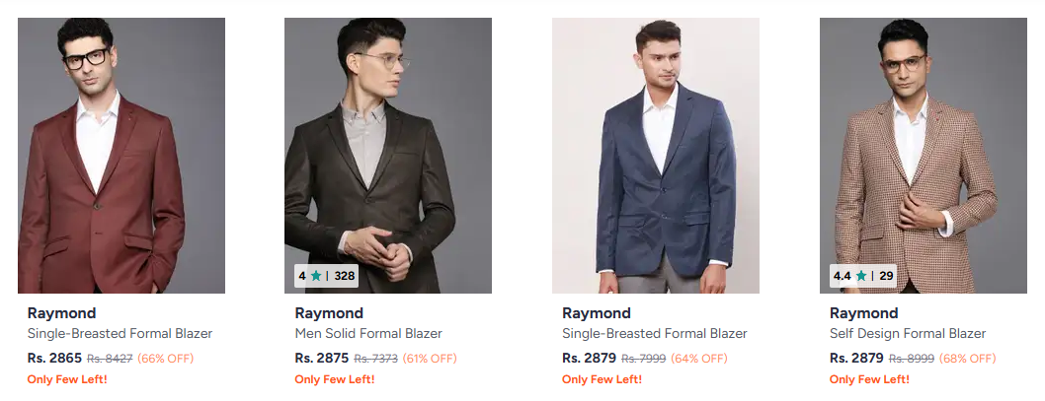Click the Raymond brand name above Men Solid Formal Blazer
The height and width of the screenshot is (401, 1045).
click(x=329, y=313)
